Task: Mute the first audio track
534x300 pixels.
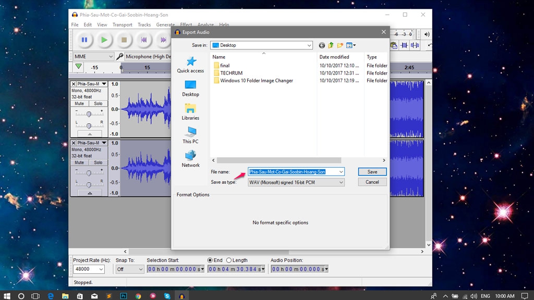Action: [79, 104]
